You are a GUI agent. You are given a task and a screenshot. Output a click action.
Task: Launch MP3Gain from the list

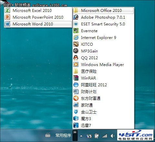click(103, 51)
